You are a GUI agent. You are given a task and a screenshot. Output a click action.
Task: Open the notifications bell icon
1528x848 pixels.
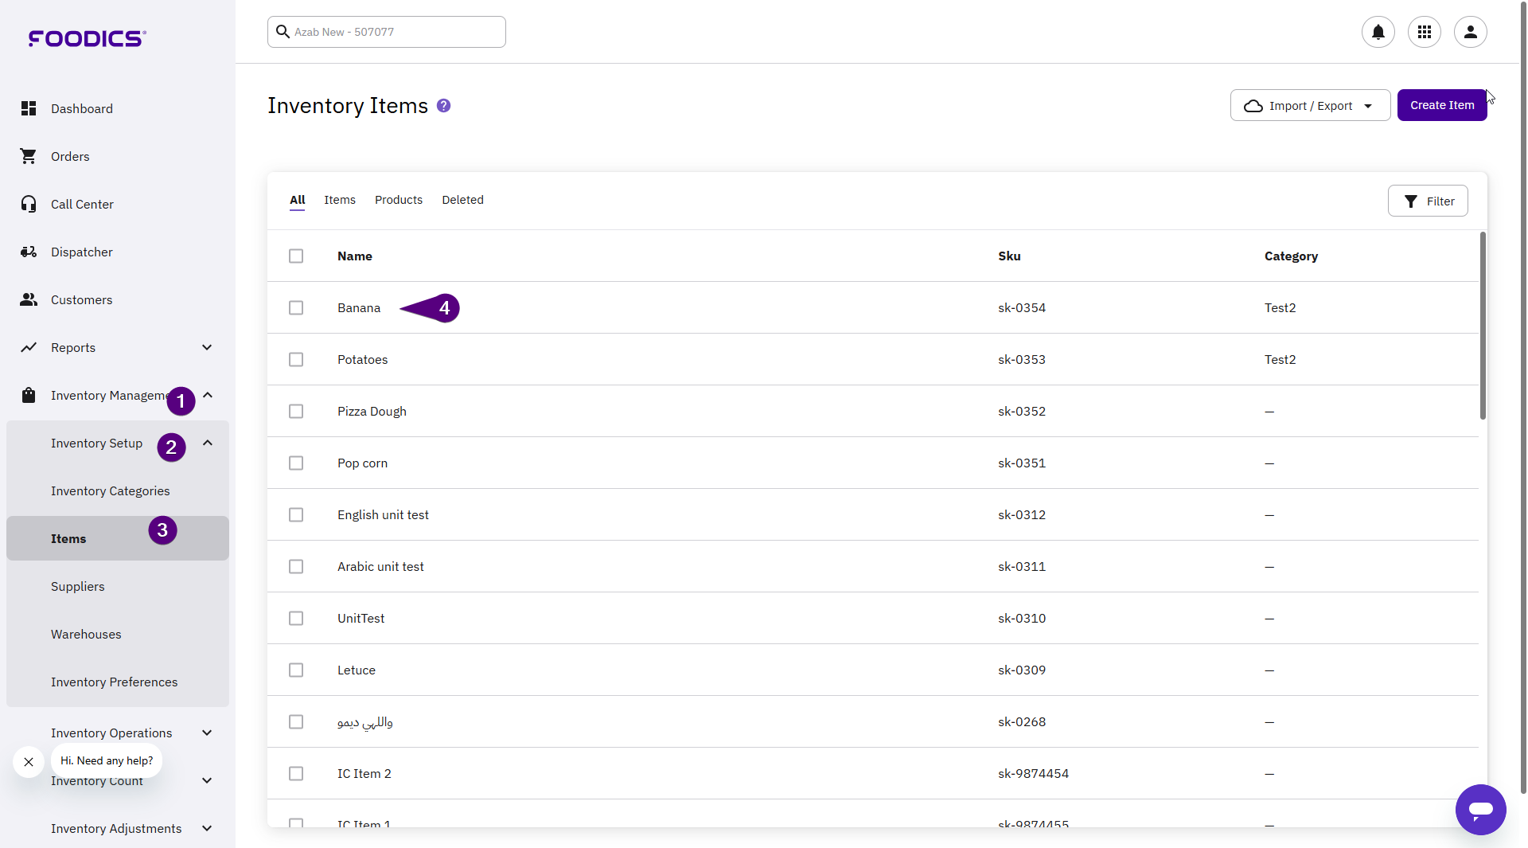tap(1378, 32)
